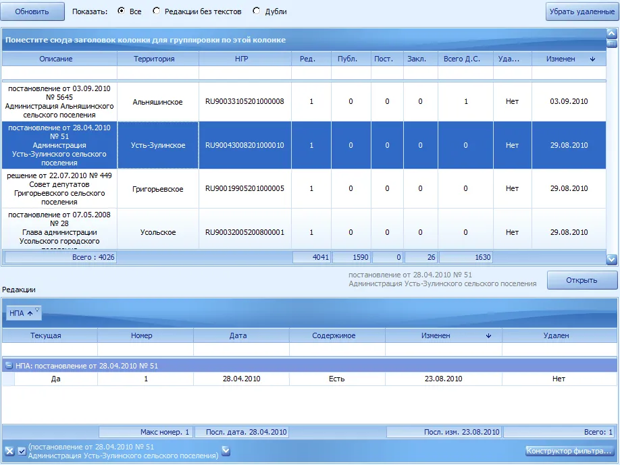Open the recent filters dropdown arrow

(226, 450)
